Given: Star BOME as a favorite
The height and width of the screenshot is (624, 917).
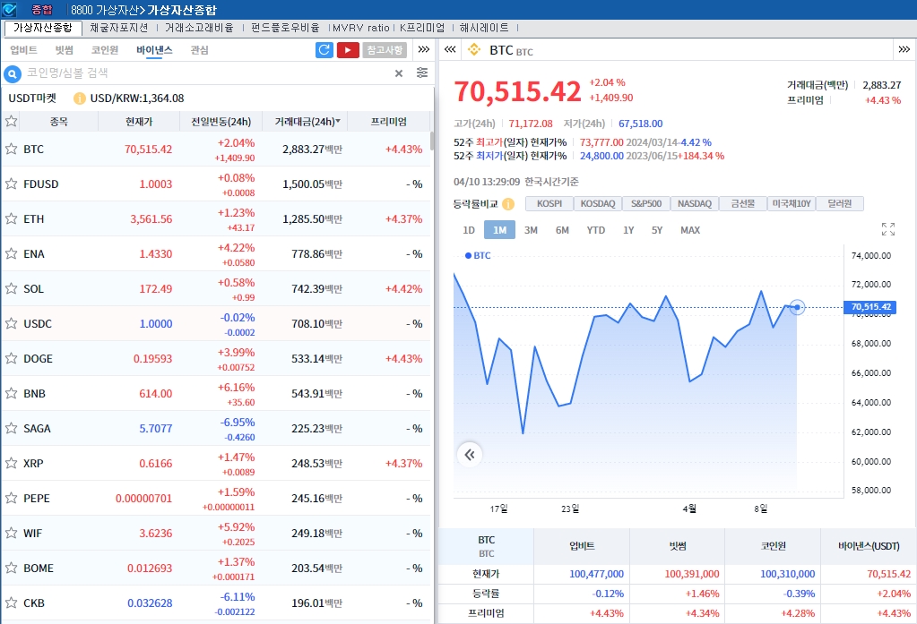Looking at the screenshot, I should pos(11,568).
